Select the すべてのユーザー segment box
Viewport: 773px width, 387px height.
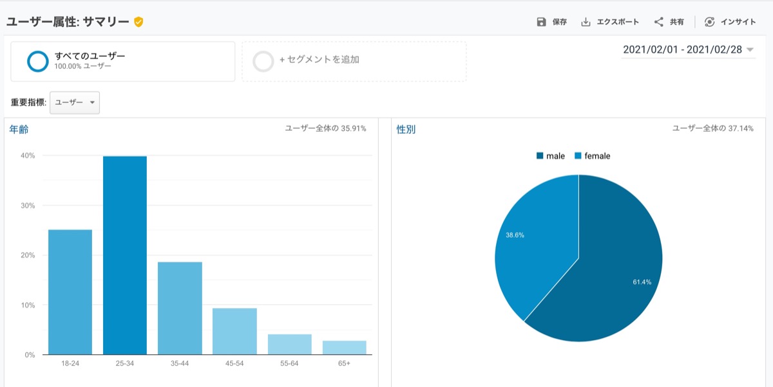[x=123, y=62]
